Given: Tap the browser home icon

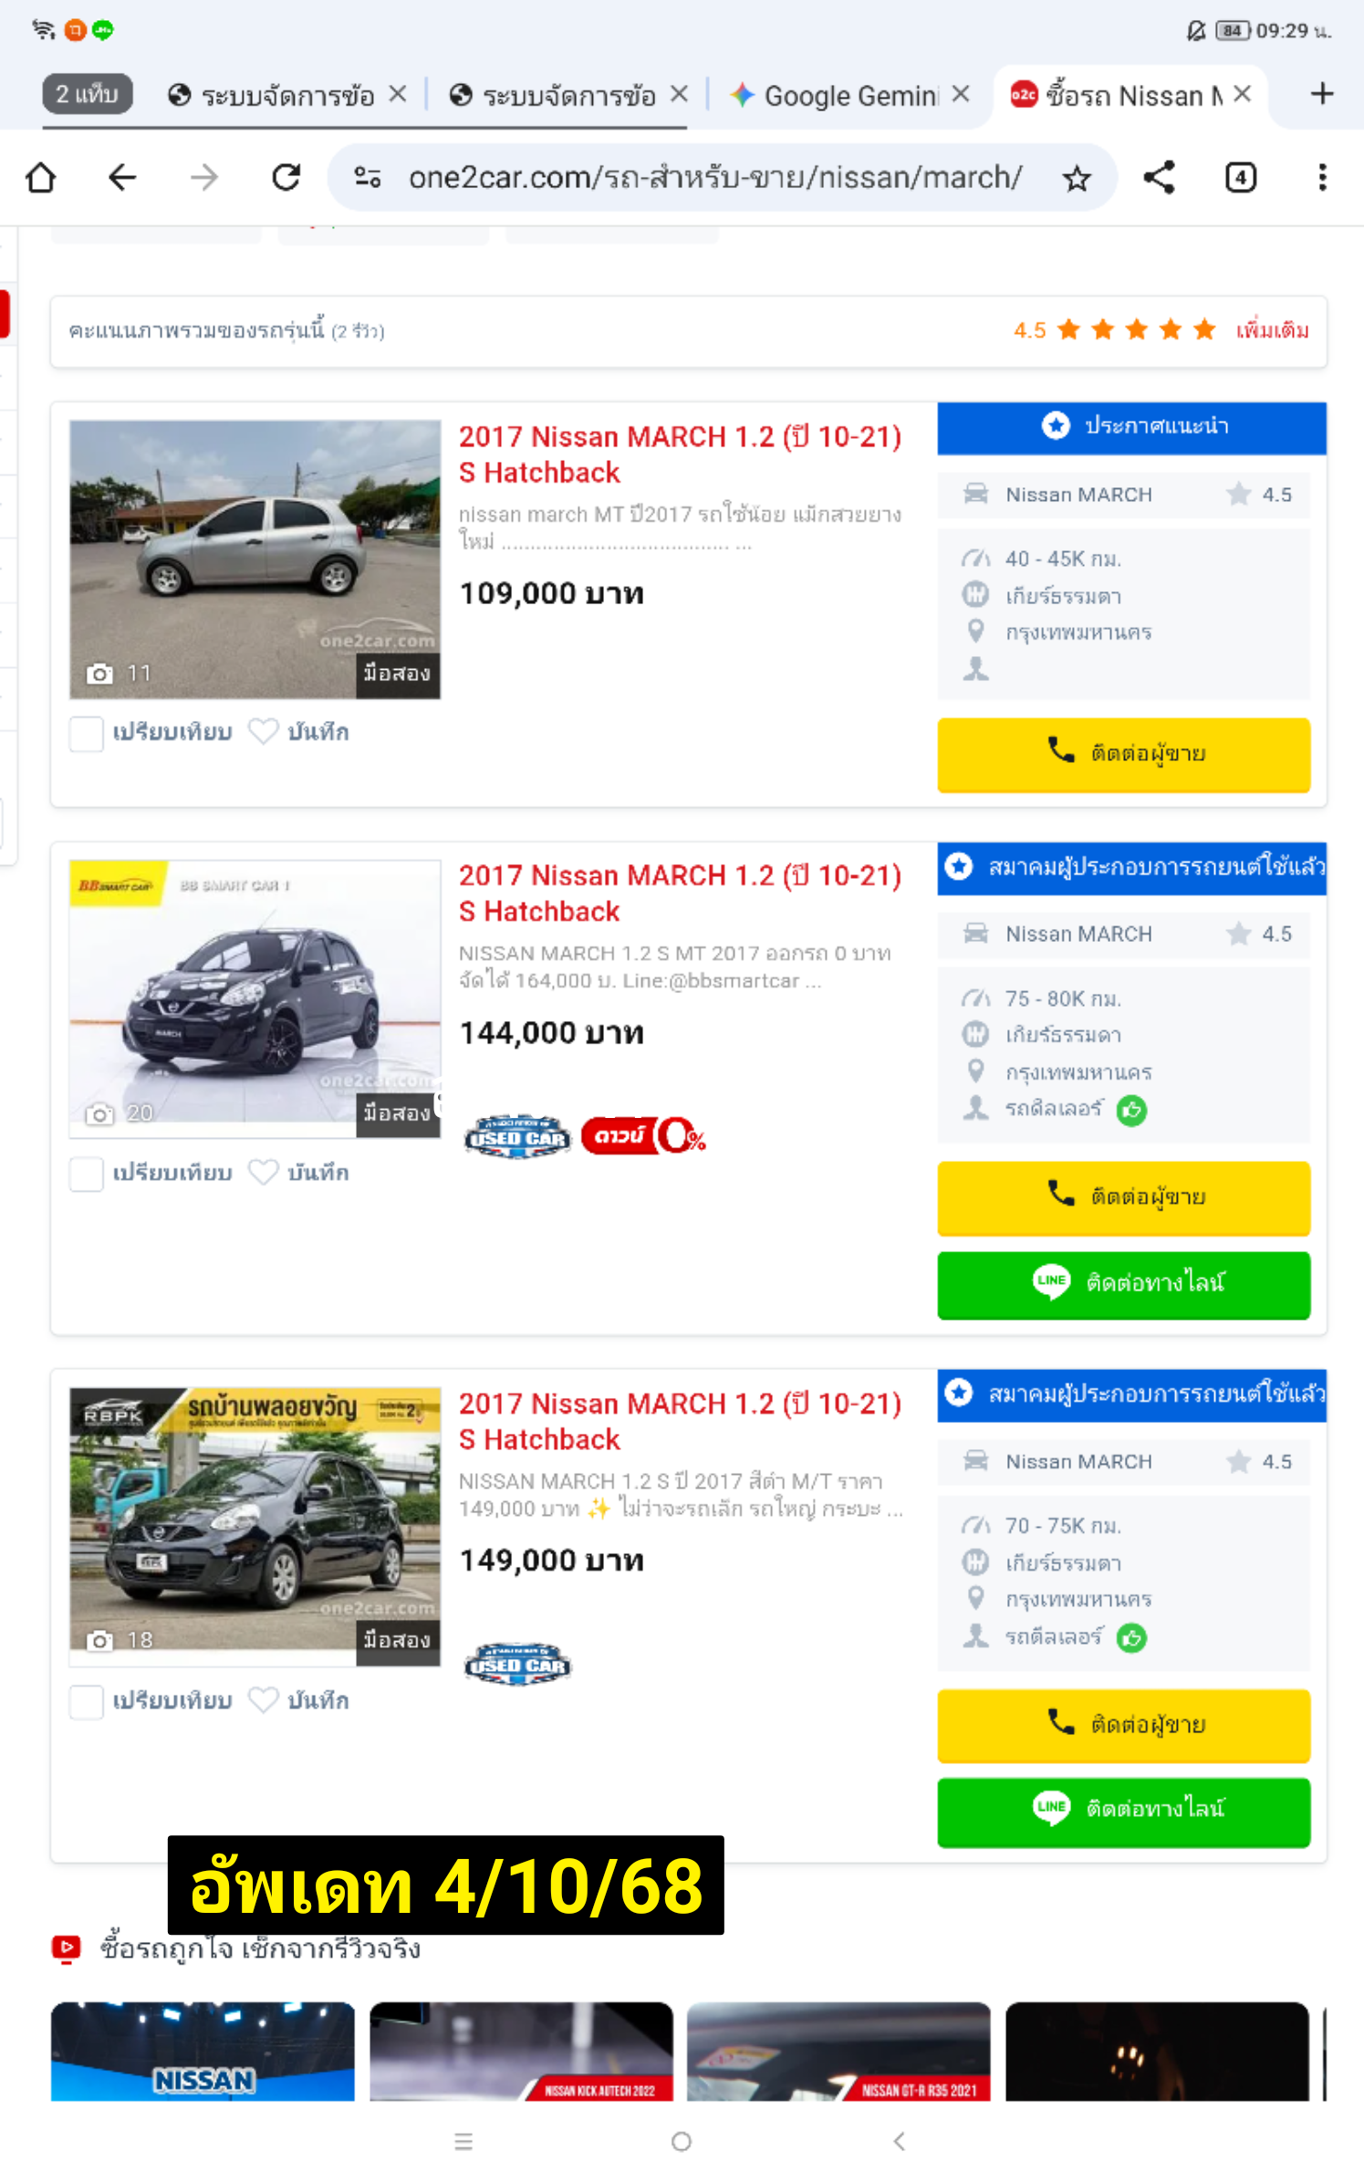Looking at the screenshot, I should click(41, 177).
